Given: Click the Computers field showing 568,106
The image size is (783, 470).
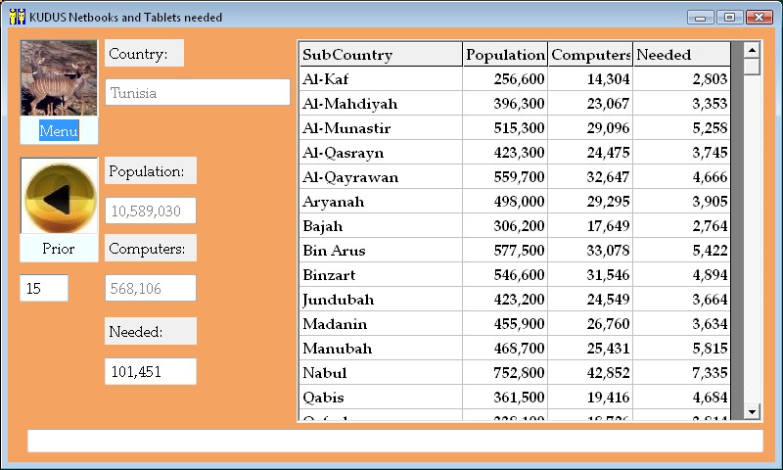Looking at the screenshot, I should pyautogui.click(x=151, y=289).
